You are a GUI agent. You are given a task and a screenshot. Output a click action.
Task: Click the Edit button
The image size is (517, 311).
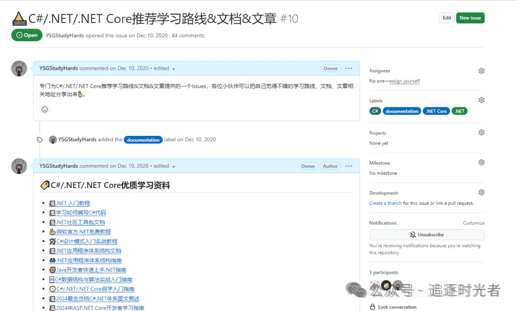coord(447,18)
